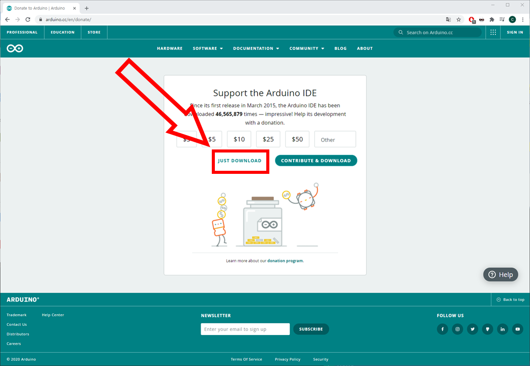This screenshot has height=366, width=530.
Task: Click Contribute & Download button
Action: pos(316,160)
